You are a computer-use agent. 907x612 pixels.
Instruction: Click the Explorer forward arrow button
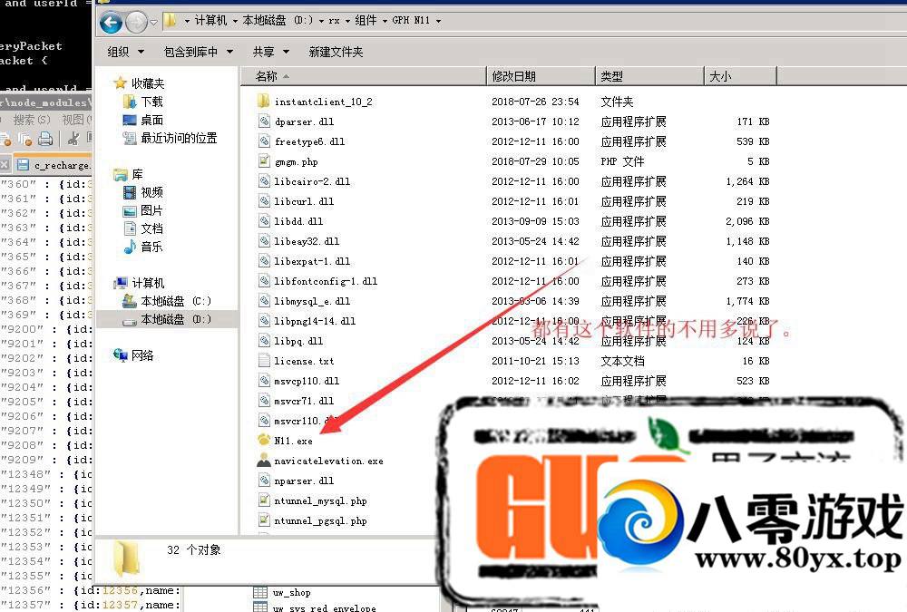[x=137, y=22]
